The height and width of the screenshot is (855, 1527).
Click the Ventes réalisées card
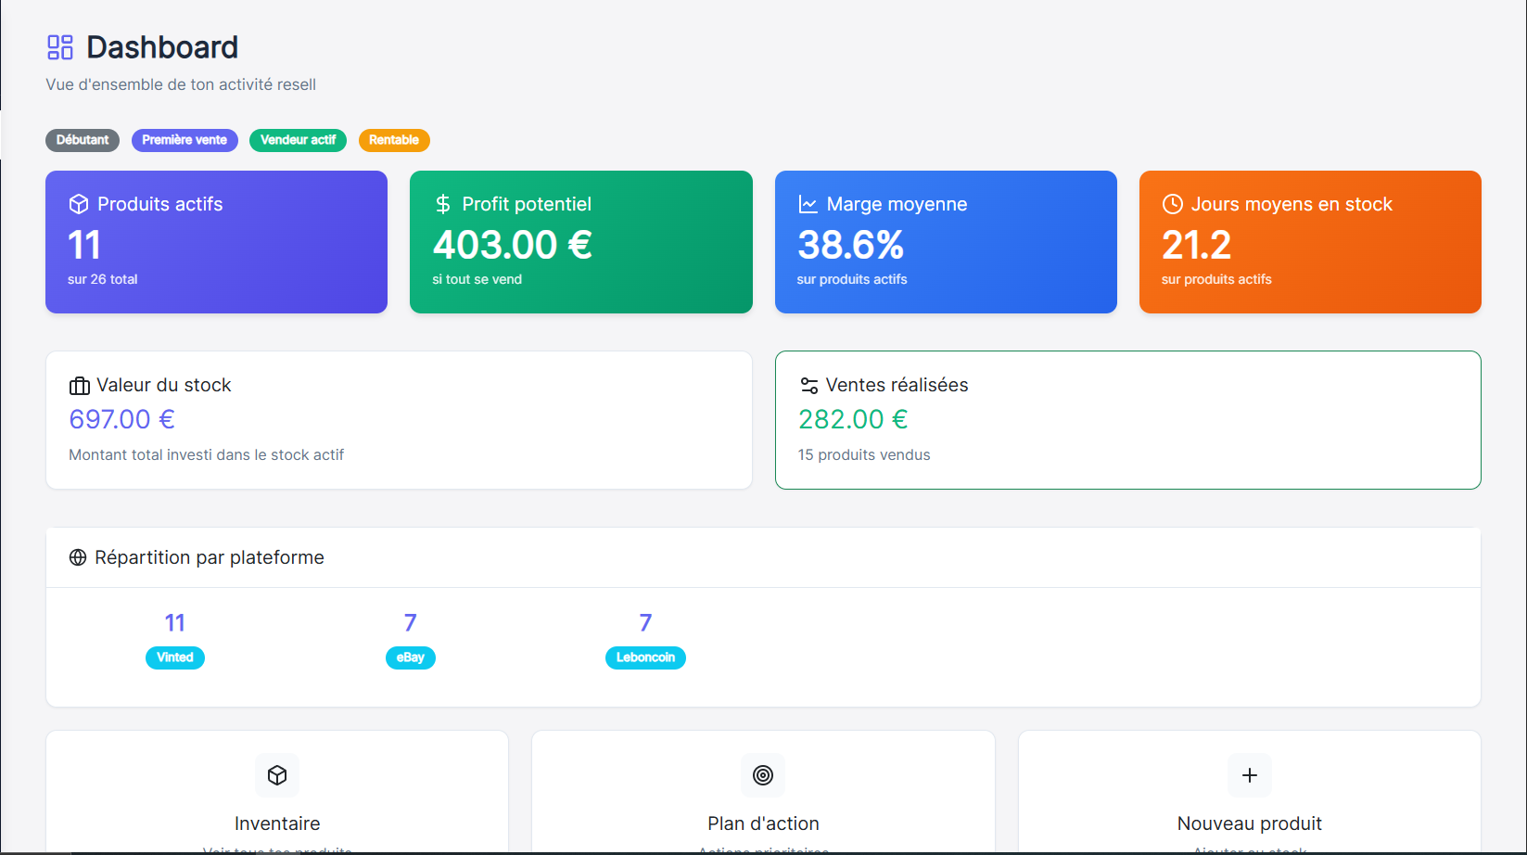click(x=1127, y=419)
